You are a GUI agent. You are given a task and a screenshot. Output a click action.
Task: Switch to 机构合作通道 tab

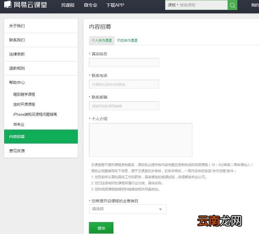point(127,40)
